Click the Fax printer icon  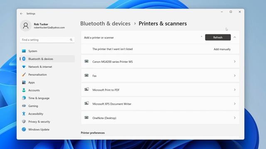click(86, 75)
